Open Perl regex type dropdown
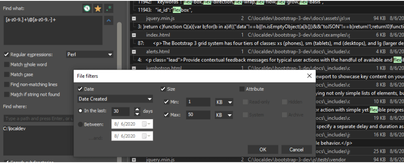404x163 pixels. pyautogui.click(x=89, y=55)
